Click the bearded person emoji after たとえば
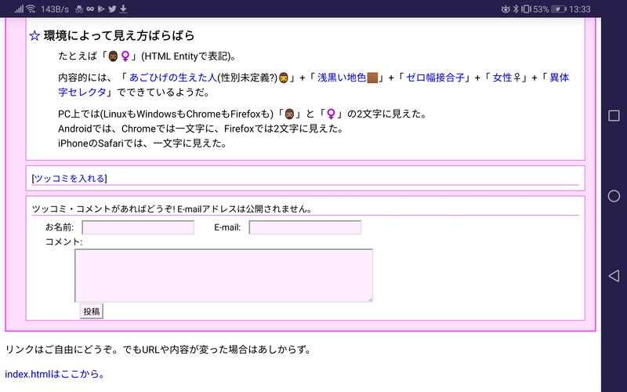This screenshot has width=627, height=392. (x=113, y=56)
